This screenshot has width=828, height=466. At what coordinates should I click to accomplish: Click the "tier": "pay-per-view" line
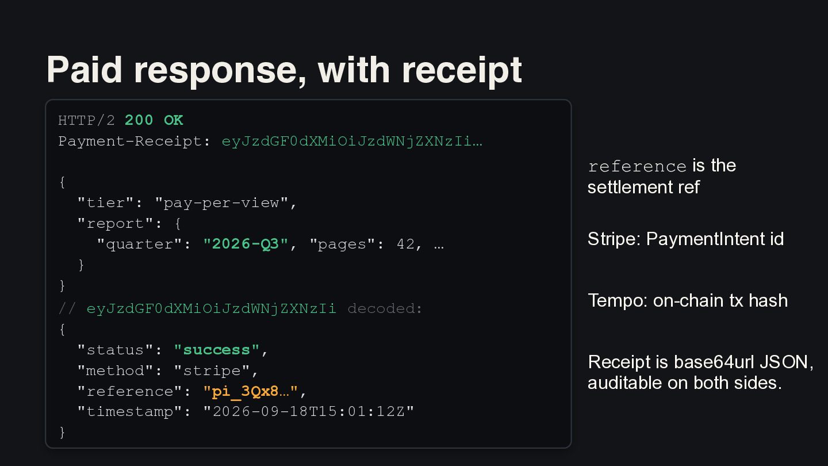coord(187,203)
